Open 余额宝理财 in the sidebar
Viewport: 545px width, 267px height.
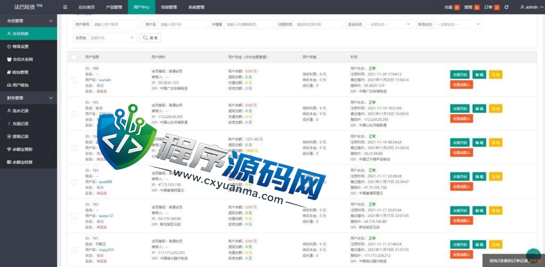click(29, 149)
